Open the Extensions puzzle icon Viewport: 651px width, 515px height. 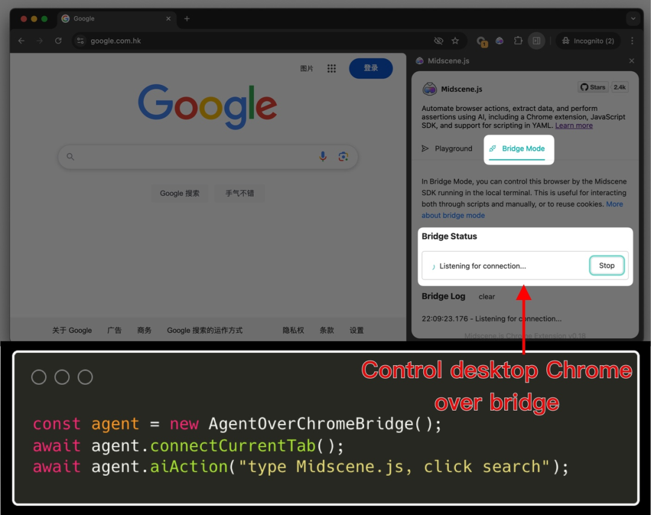point(518,41)
